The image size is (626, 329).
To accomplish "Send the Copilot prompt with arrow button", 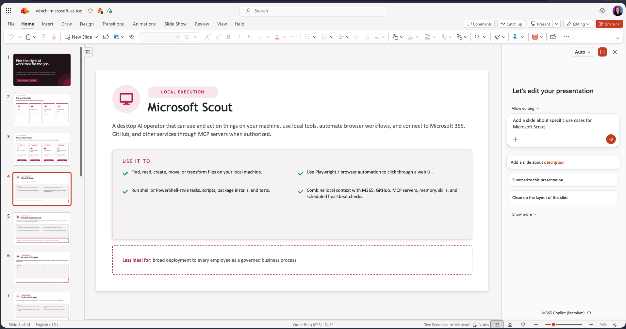I will point(611,139).
